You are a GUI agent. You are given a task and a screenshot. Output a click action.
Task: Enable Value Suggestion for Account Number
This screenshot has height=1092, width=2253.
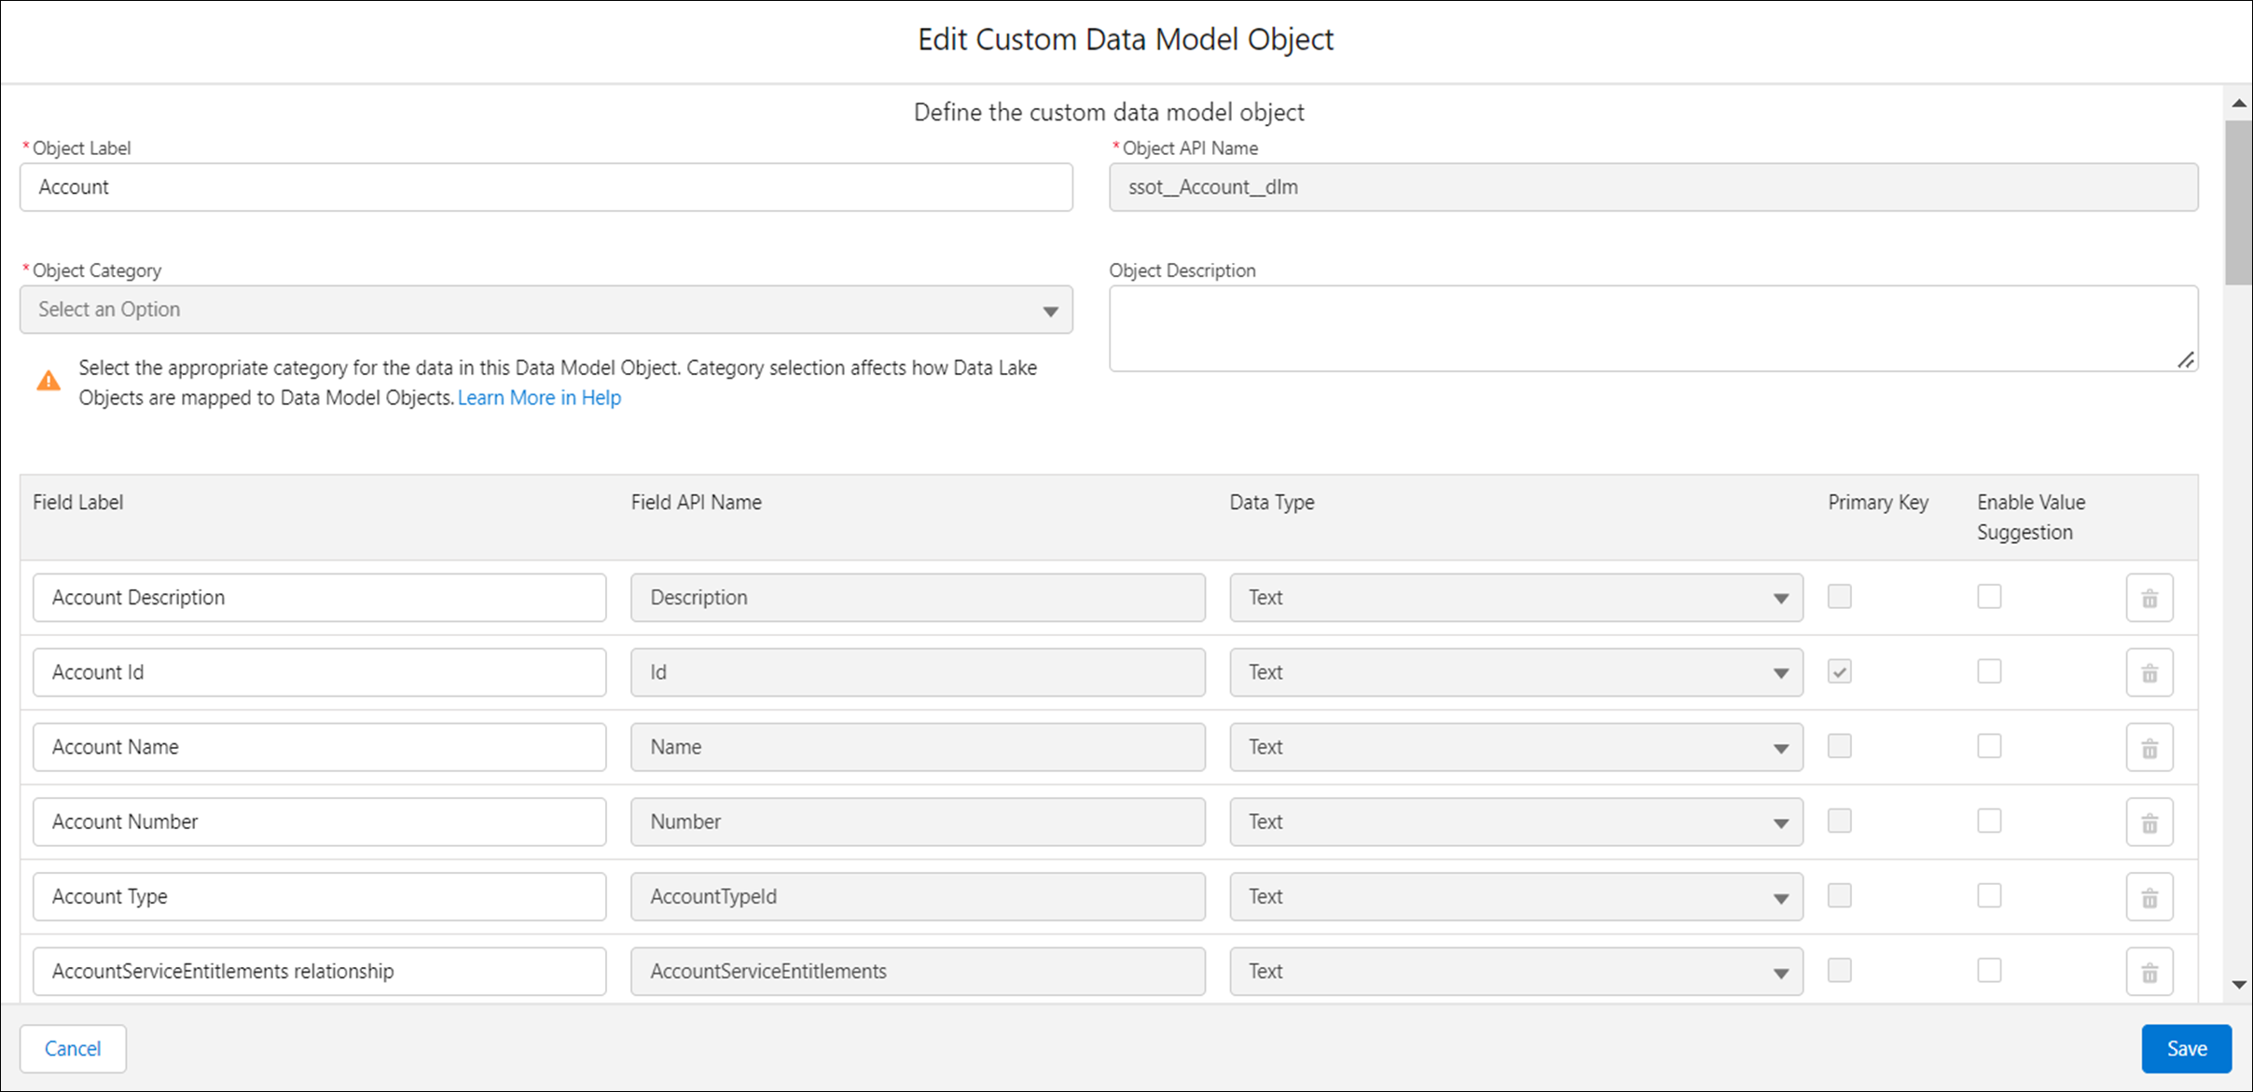1989,820
